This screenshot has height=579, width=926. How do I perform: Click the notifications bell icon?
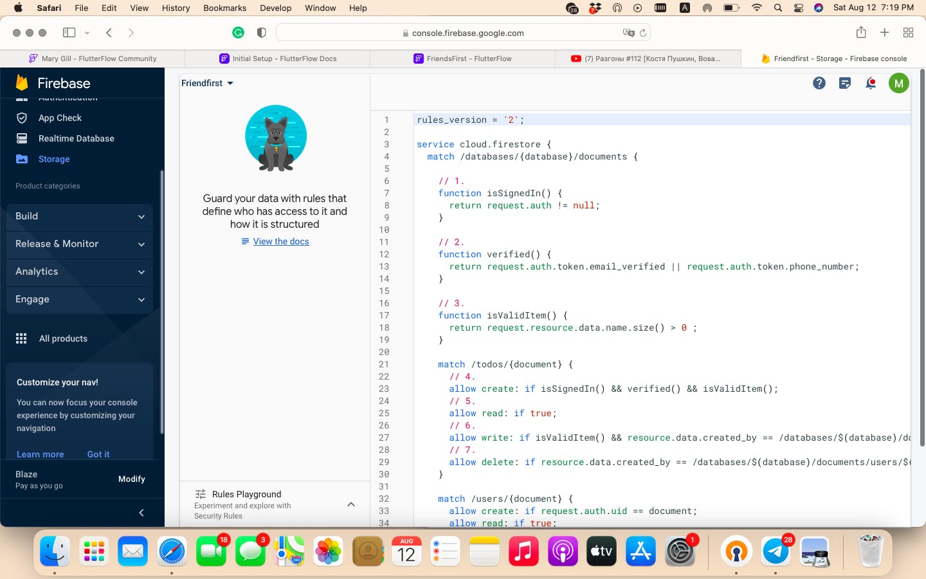871,83
